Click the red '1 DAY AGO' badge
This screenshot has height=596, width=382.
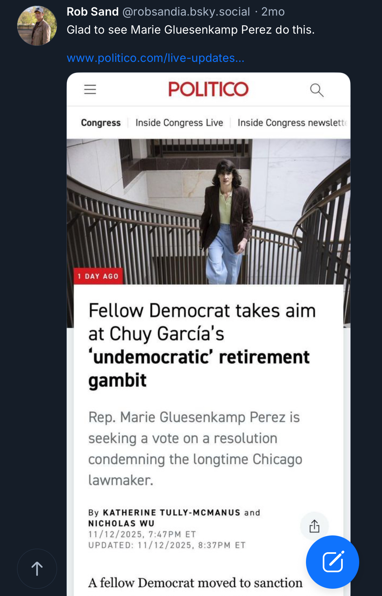point(98,276)
